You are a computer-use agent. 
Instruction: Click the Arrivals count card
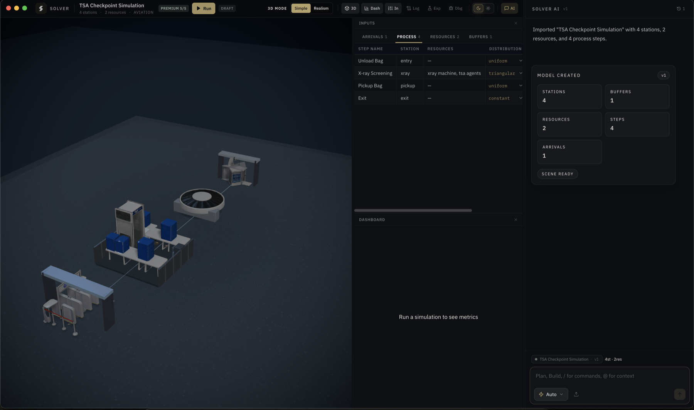tap(569, 152)
